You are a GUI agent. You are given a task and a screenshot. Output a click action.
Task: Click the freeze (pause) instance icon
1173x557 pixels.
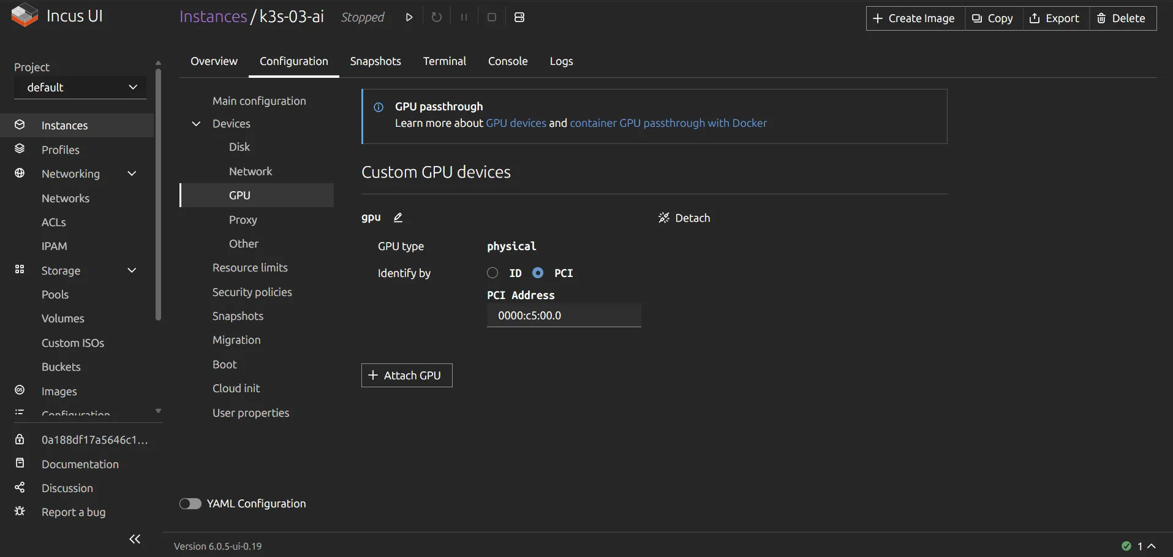point(464,17)
